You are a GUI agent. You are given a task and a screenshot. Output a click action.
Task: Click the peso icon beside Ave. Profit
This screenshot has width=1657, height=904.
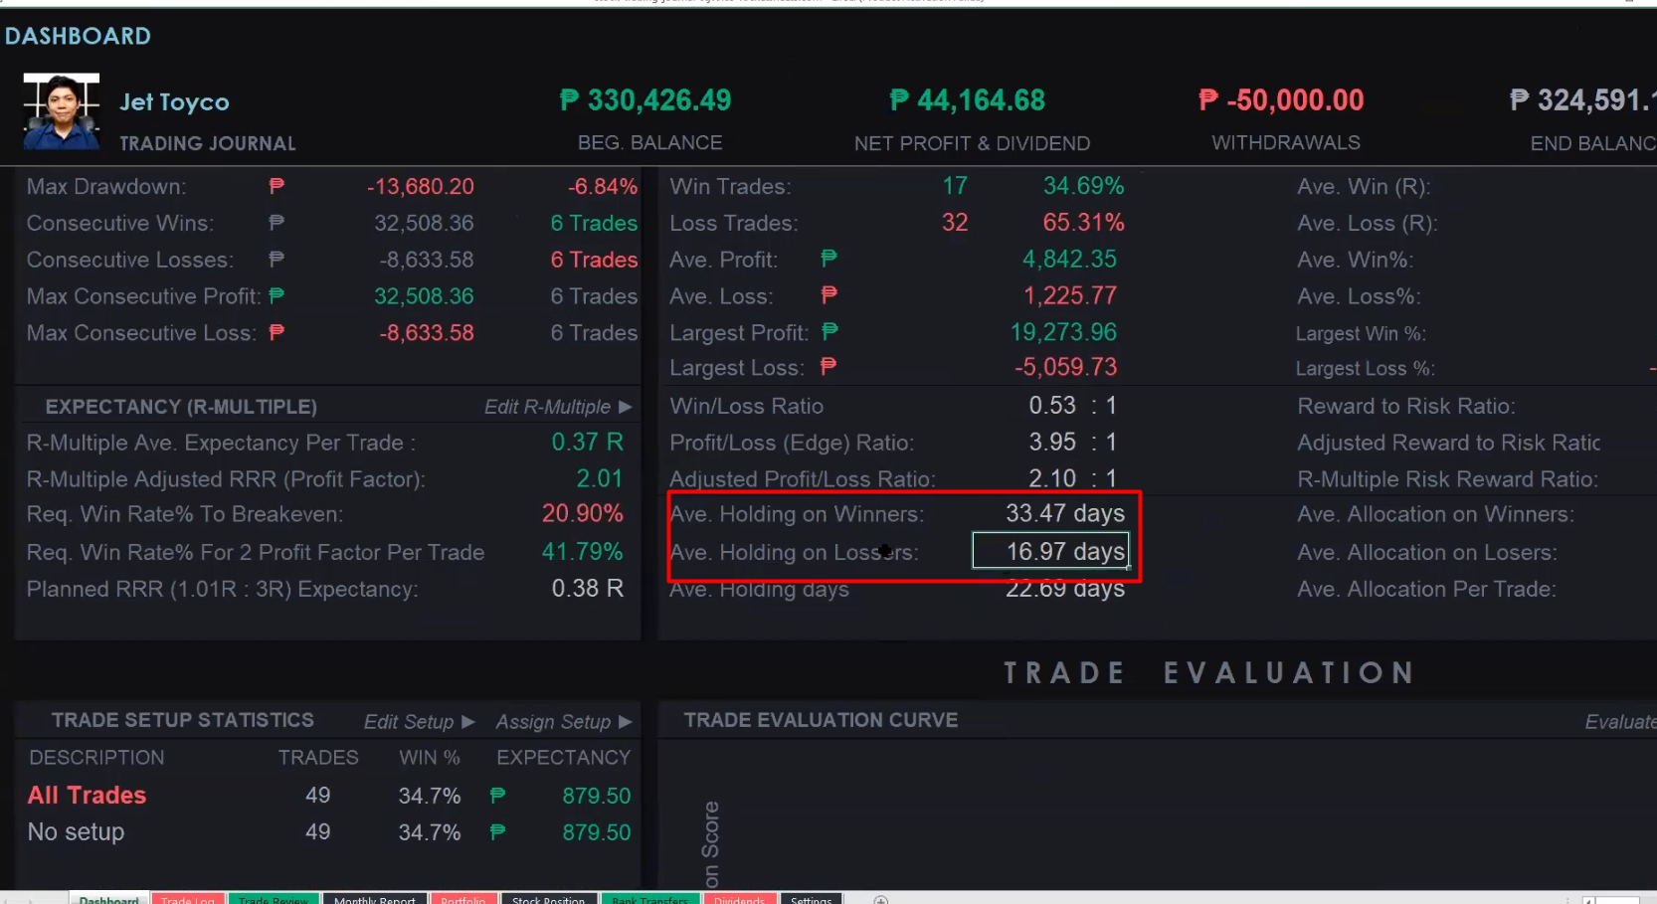[828, 259]
